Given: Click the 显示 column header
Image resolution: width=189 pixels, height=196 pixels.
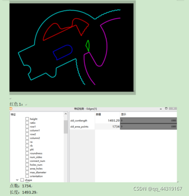Looking at the screenshot, I should tap(124, 114).
